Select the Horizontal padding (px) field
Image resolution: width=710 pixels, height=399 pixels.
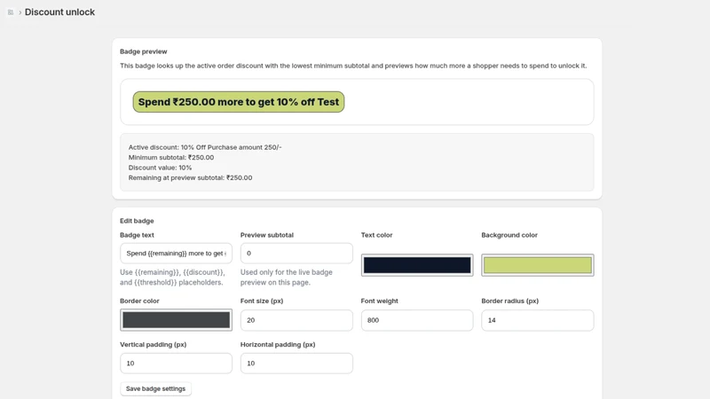coord(296,364)
